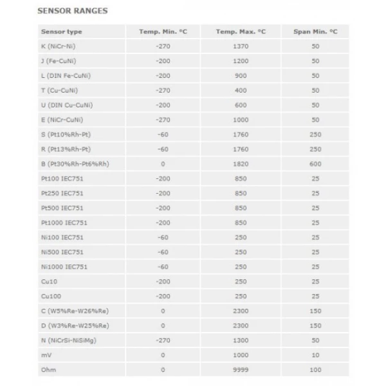
Task: Select the N (NiCrSi-NiSiMg) sensor cell
Action: click(71, 340)
